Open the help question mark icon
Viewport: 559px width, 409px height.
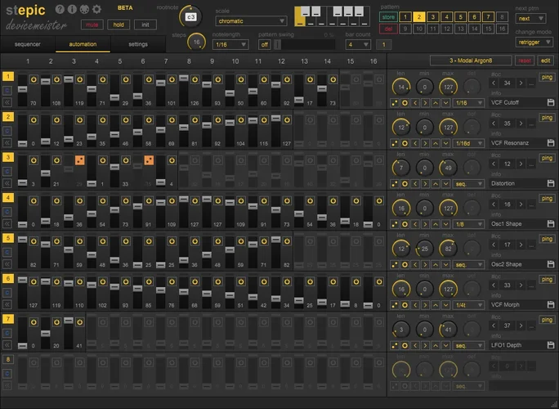point(60,9)
